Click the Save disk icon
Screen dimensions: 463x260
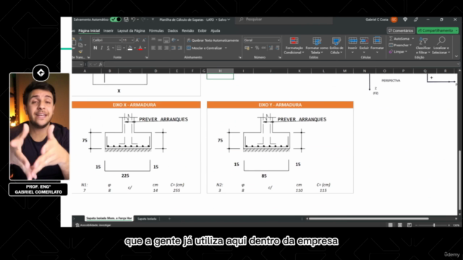[126, 19]
